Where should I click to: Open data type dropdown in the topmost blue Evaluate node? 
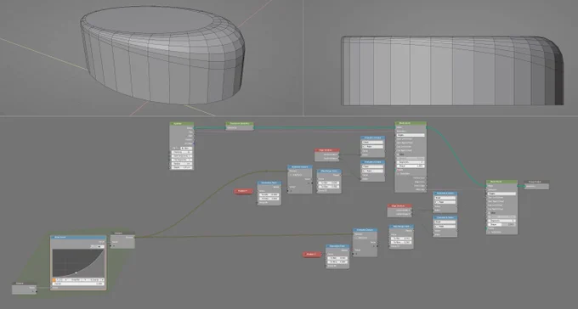click(372, 142)
